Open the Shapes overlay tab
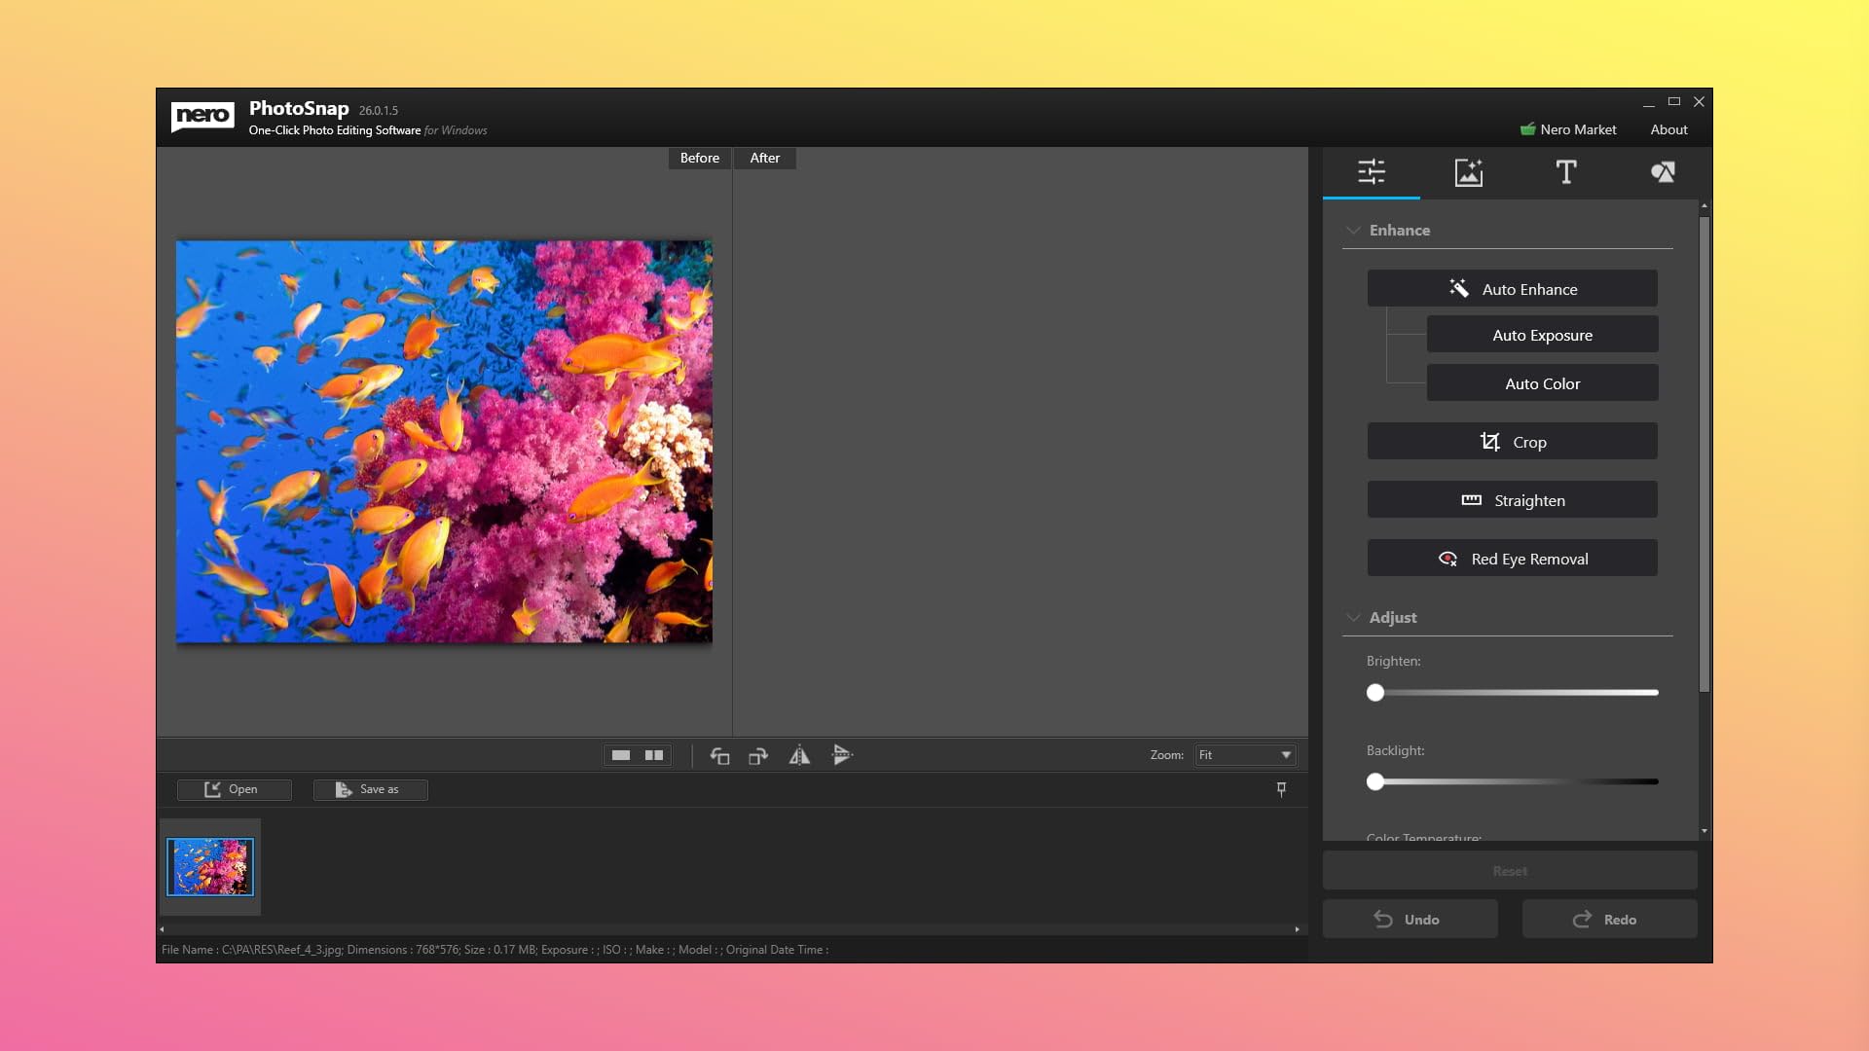 coord(1663,172)
